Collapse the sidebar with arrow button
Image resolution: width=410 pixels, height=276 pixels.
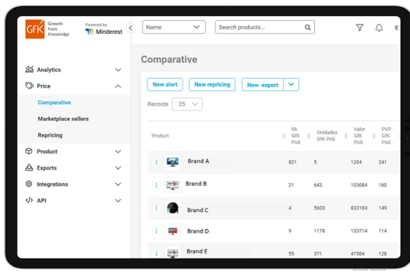click(131, 28)
